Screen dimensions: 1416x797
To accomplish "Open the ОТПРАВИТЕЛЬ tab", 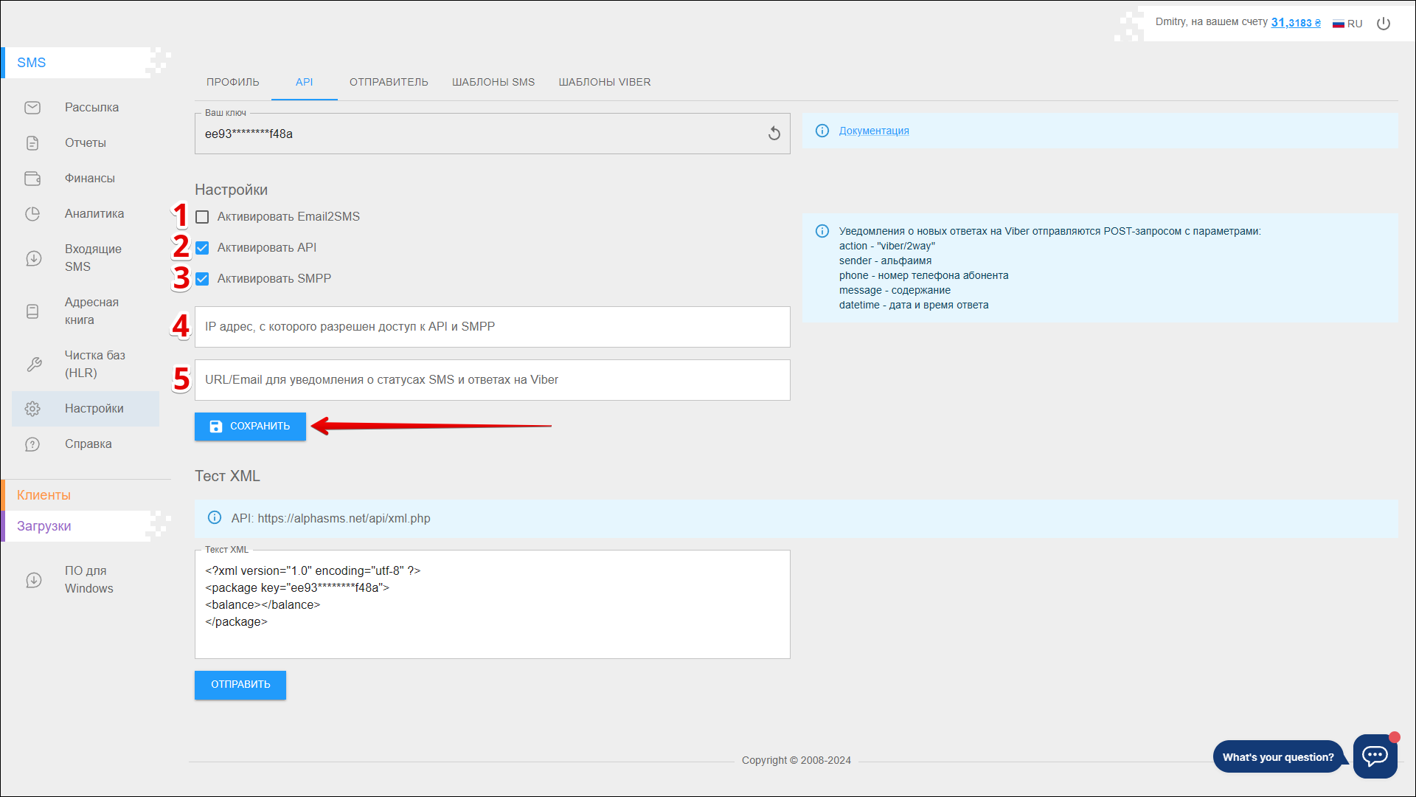I will click(x=389, y=82).
